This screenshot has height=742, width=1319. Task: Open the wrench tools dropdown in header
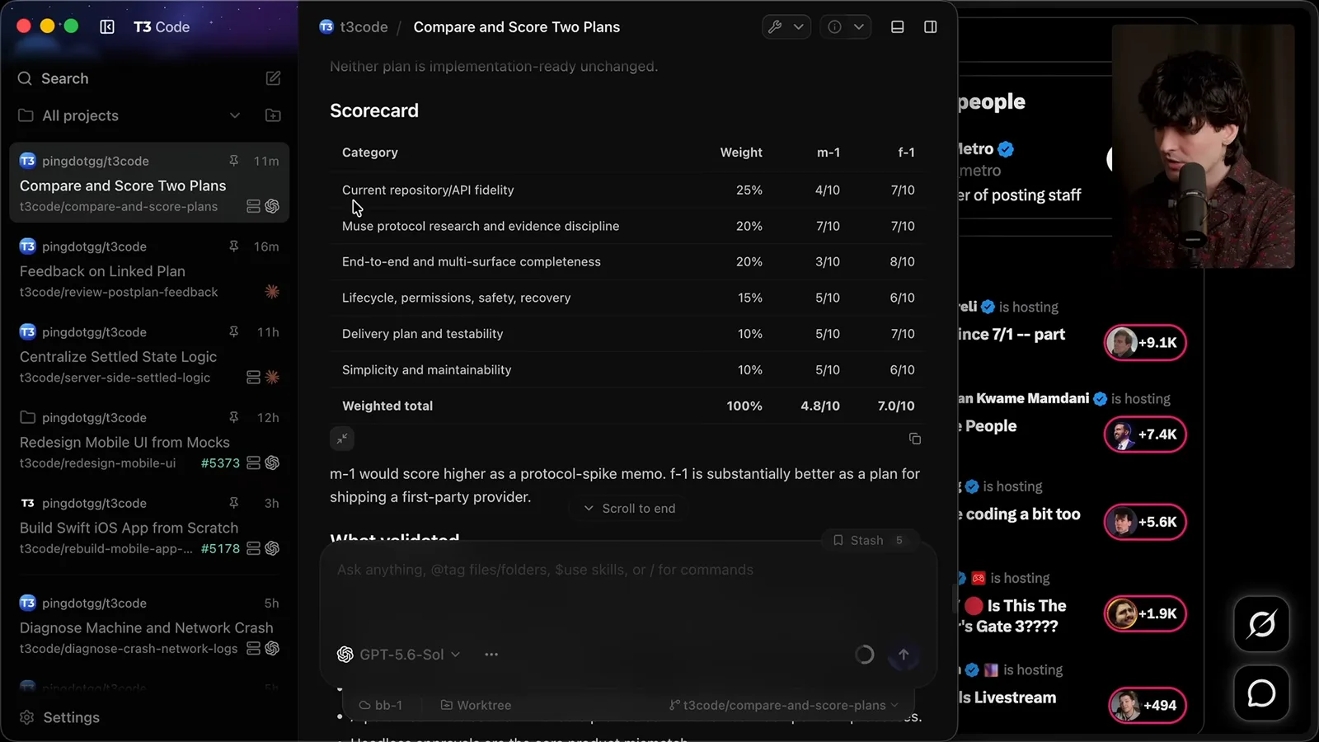pyautogui.click(x=786, y=27)
